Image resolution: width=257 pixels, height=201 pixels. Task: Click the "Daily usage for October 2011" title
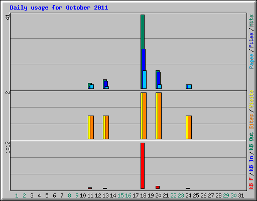(59, 8)
